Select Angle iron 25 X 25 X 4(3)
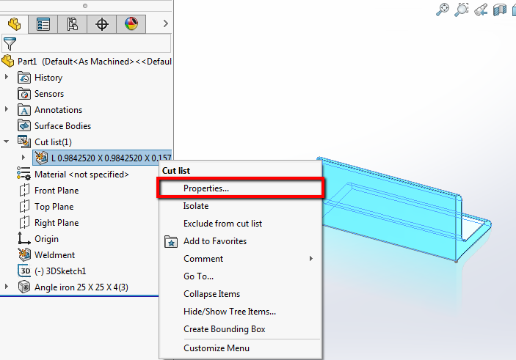516x360 pixels. 81,287
